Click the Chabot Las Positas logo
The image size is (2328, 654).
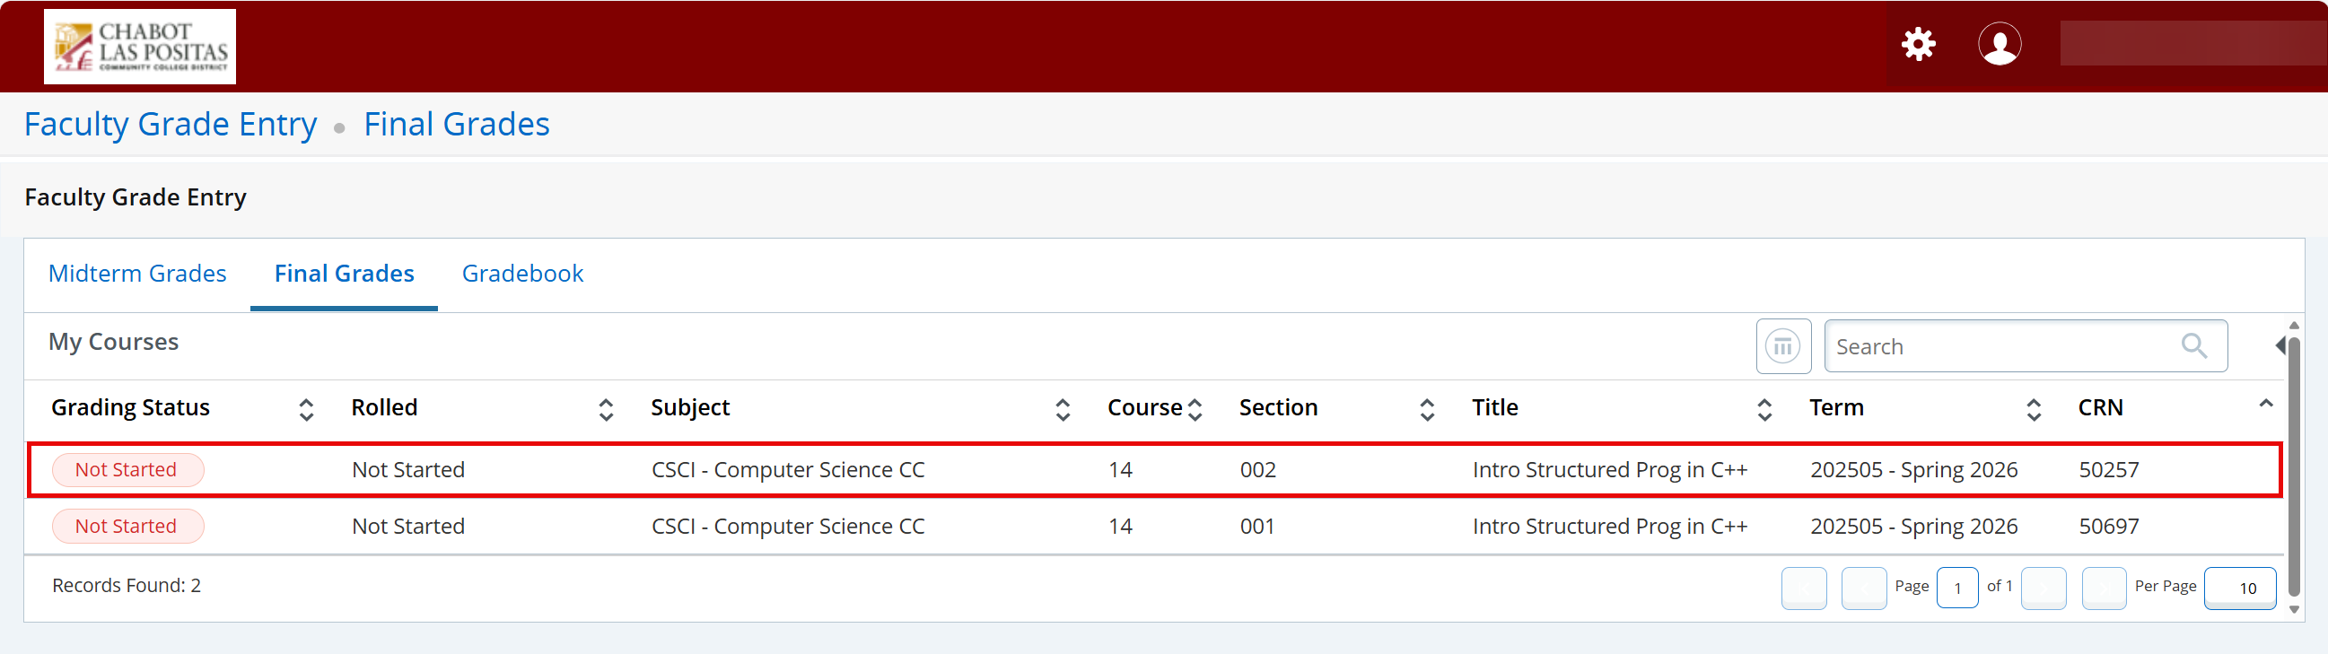click(140, 47)
